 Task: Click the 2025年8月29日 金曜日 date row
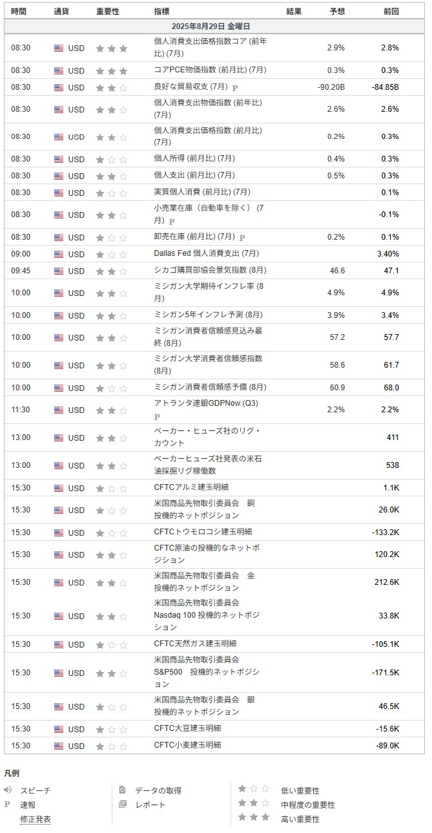(214, 26)
